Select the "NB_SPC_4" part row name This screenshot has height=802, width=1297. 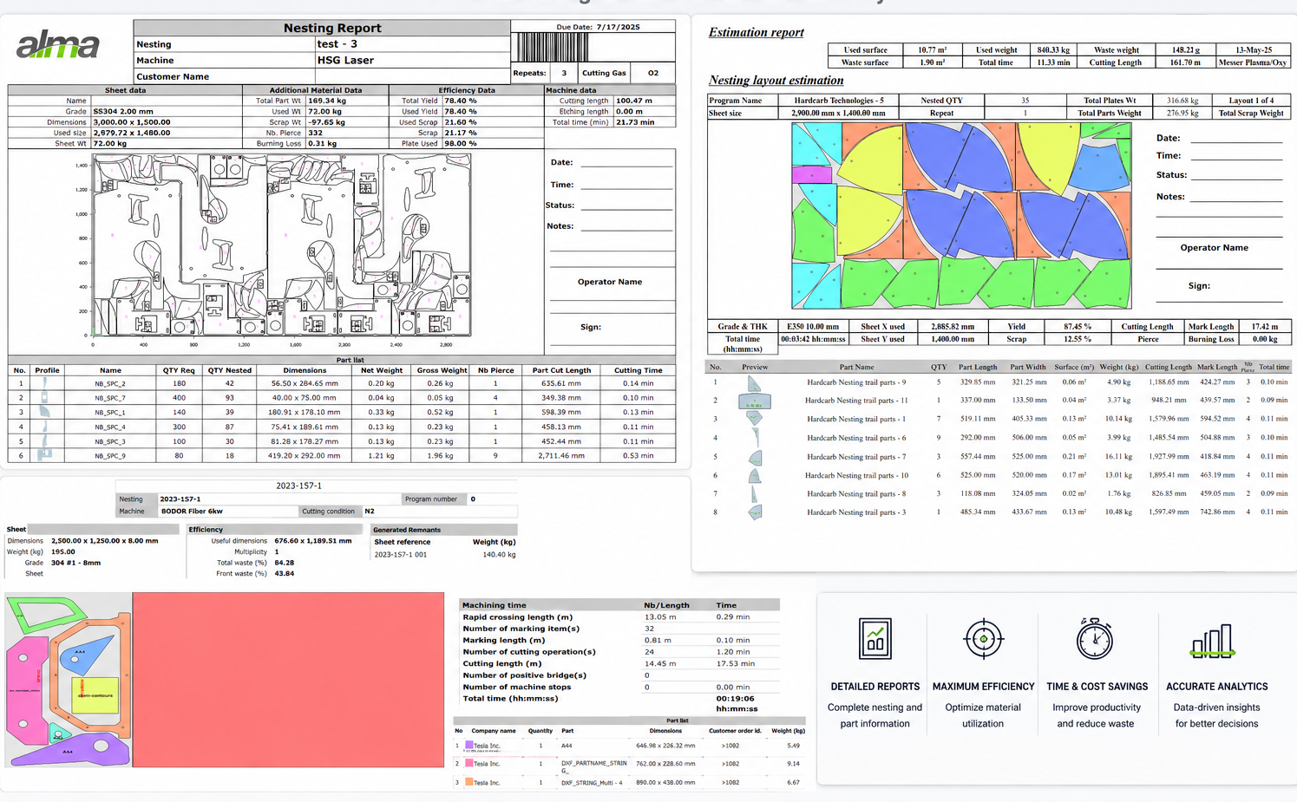[110, 427]
